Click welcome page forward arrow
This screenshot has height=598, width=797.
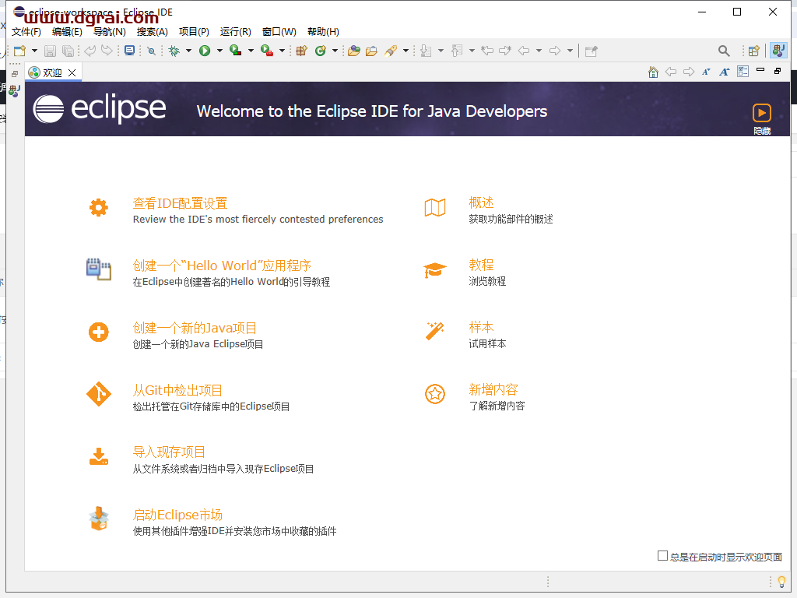(689, 72)
